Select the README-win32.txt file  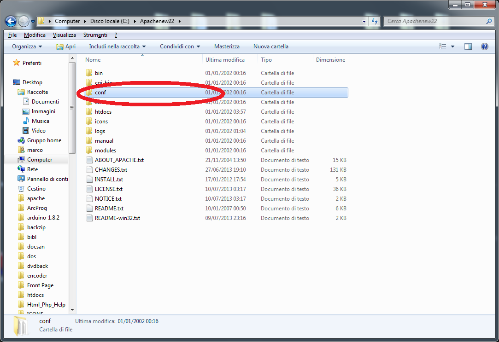(117, 218)
